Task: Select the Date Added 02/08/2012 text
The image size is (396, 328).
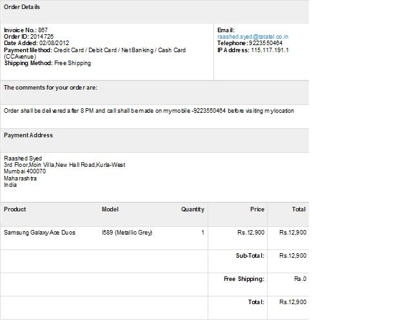Action: pos(36,43)
